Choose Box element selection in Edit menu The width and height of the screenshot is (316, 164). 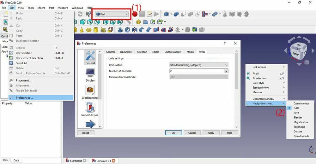coord(41,58)
